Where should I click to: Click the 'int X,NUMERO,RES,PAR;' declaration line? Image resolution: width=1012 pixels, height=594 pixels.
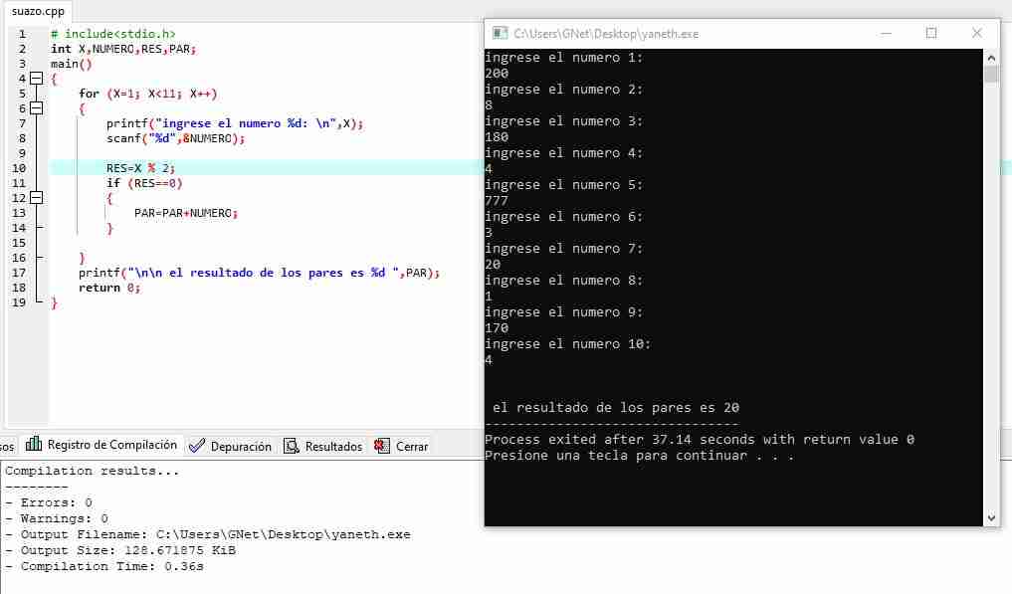pos(123,49)
